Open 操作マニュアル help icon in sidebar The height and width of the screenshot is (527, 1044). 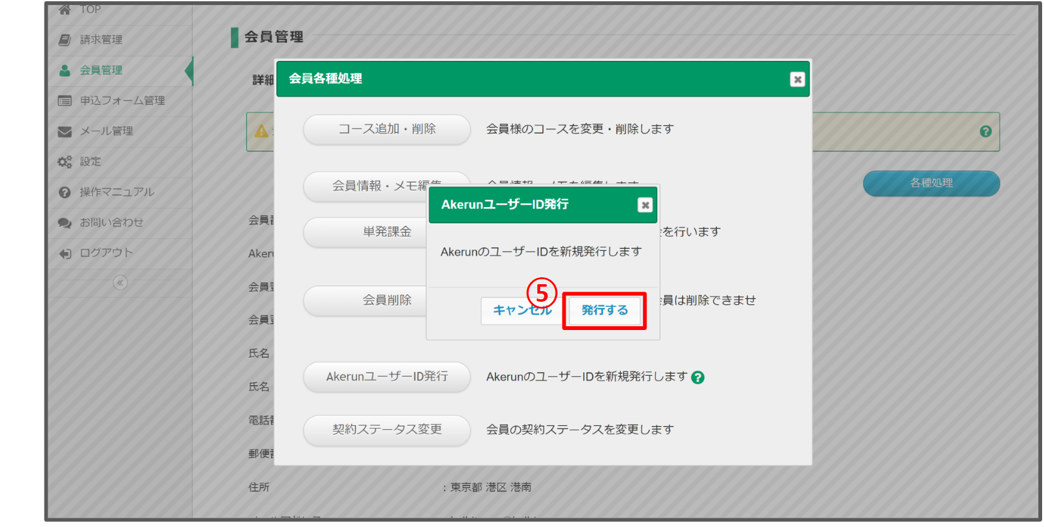click(x=65, y=193)
